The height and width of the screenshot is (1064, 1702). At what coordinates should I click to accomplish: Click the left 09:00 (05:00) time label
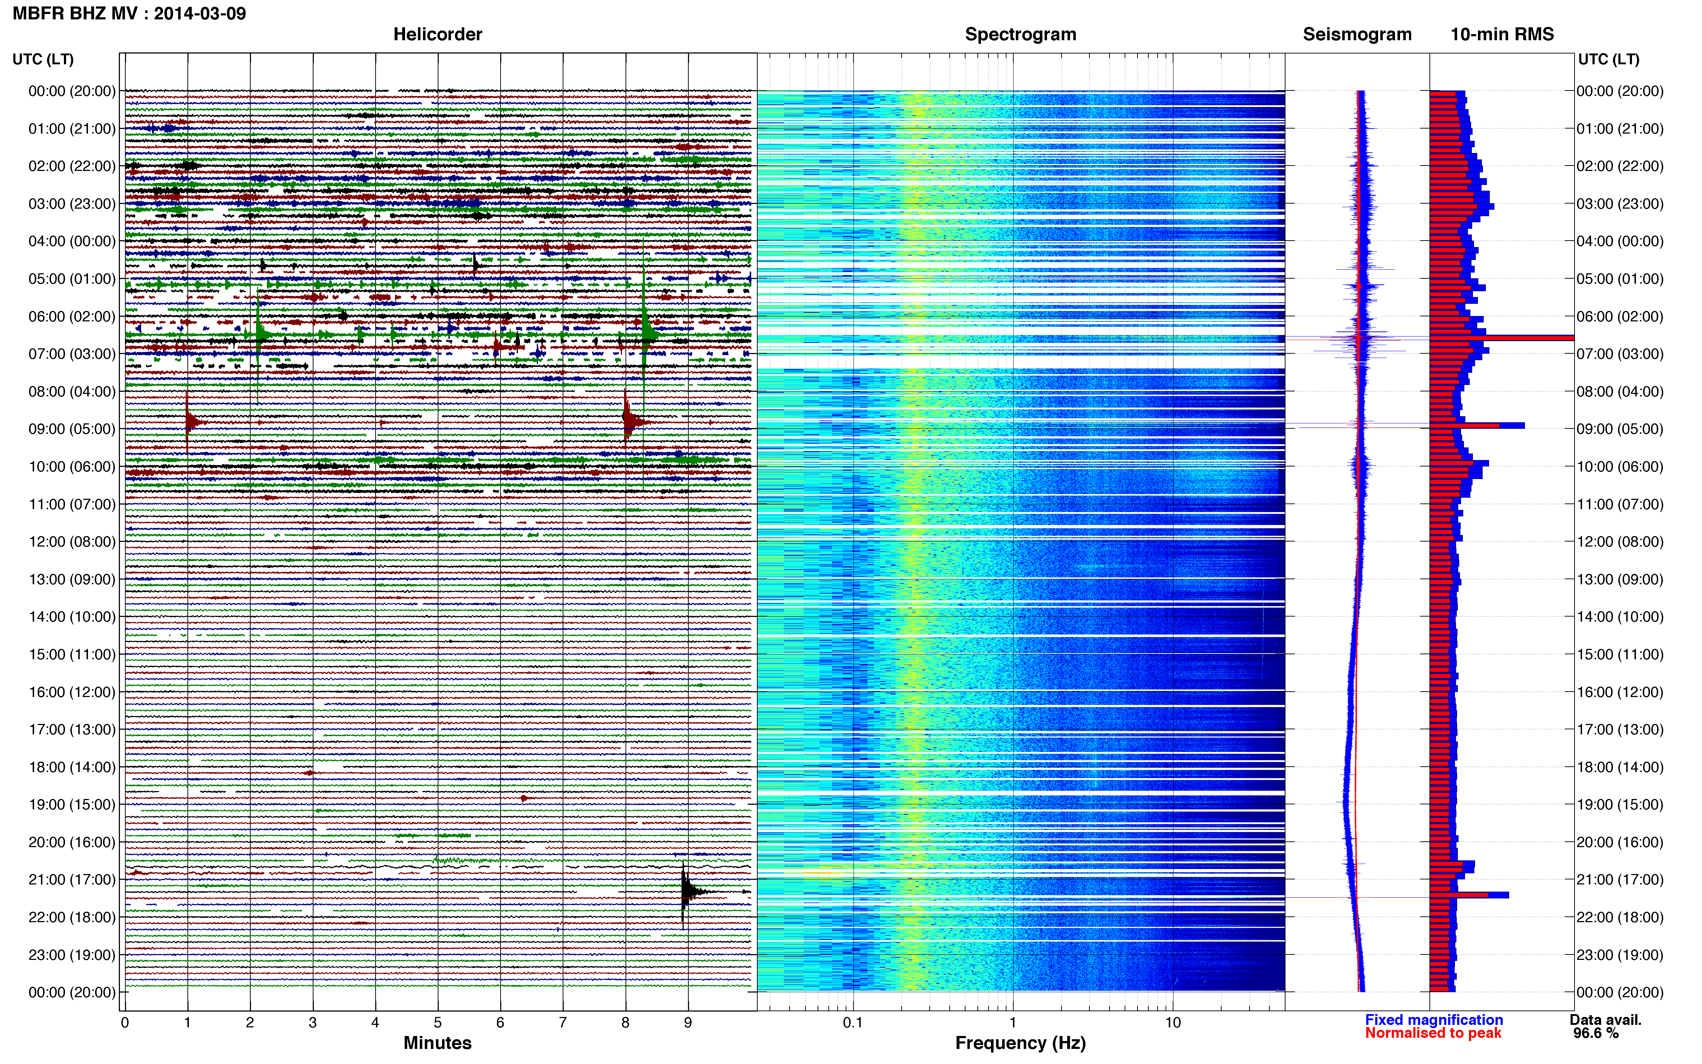click(72, 428)
